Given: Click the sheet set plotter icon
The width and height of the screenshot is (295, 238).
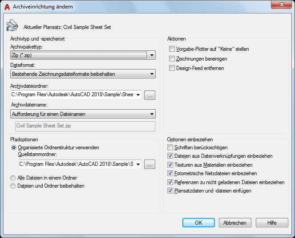Looking at the screenshot, I should click(12, 25).
